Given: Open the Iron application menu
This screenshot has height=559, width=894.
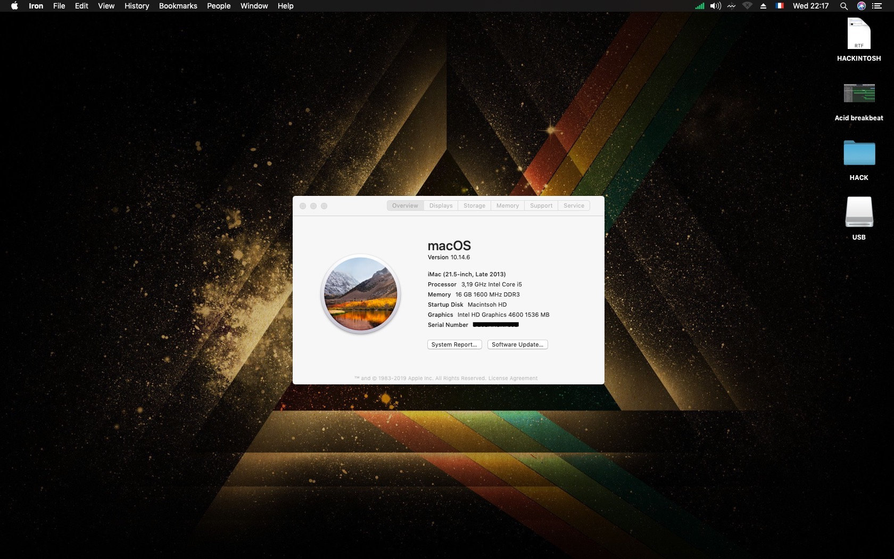Looking at the screenshot, I should pyautogui.click(x=36, y=6).
